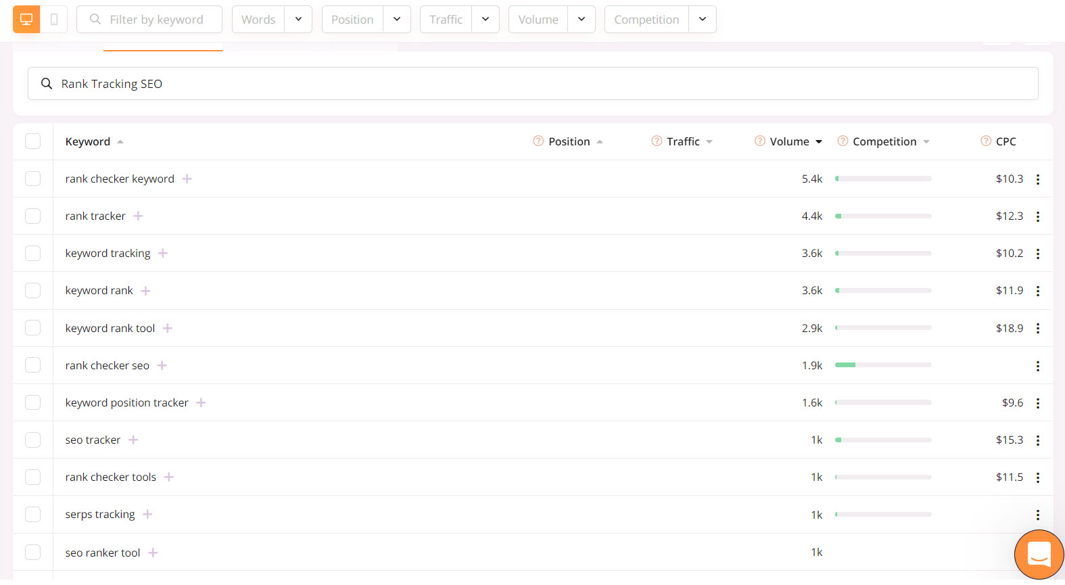Image resolution: width=1065 pixels, height=585 pixels.
Task: Add 'seo tracker' with plus icon
Action: pyautogui.click(x=133, y=440)
